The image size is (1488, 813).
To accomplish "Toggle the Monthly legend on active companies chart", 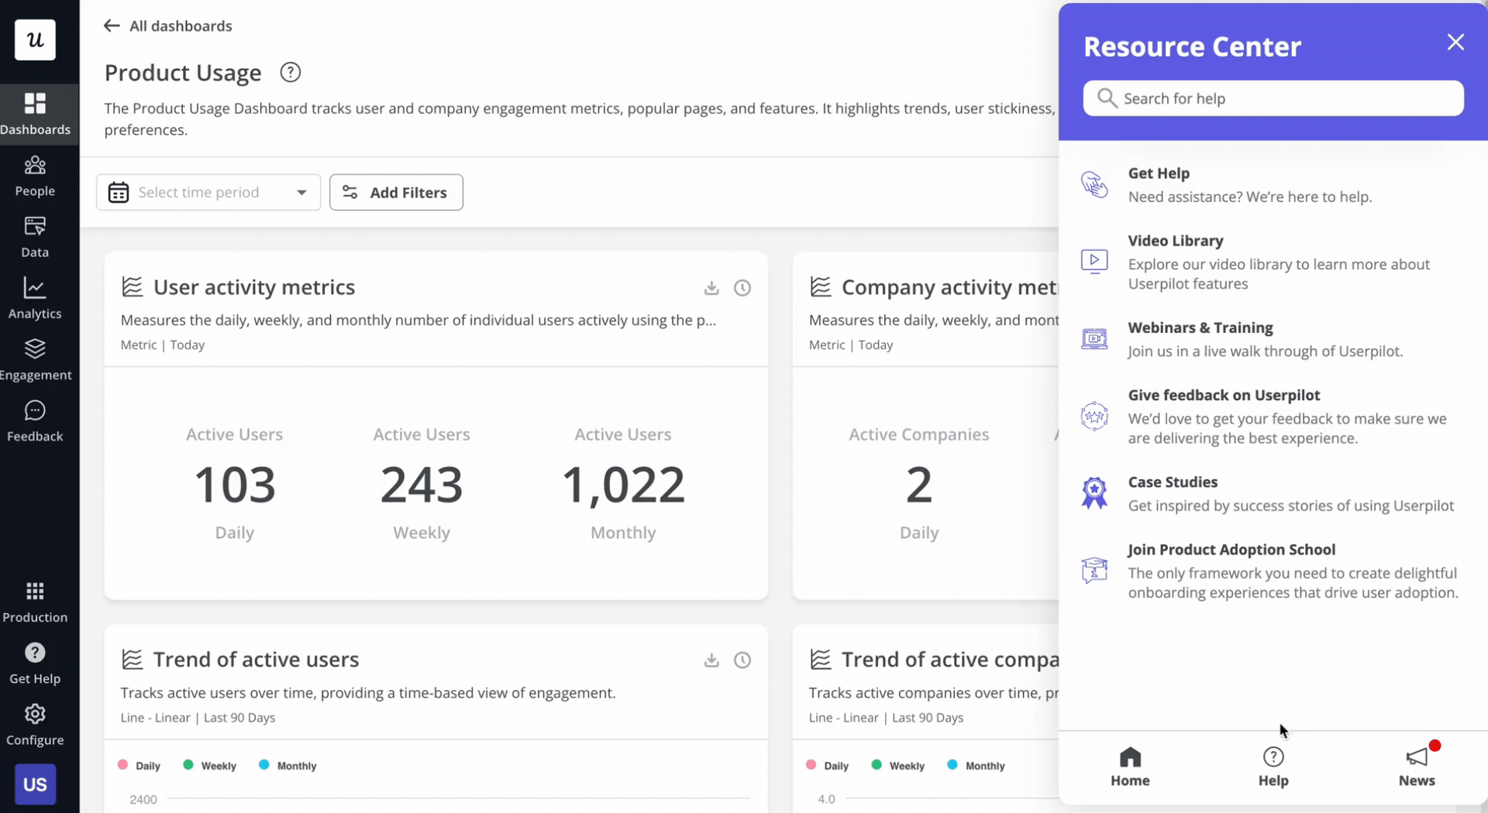I will click(976, 765).
